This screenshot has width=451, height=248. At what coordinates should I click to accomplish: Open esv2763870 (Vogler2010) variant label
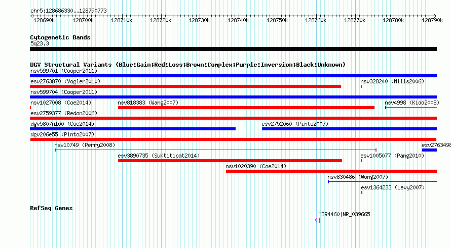(65, 81)
